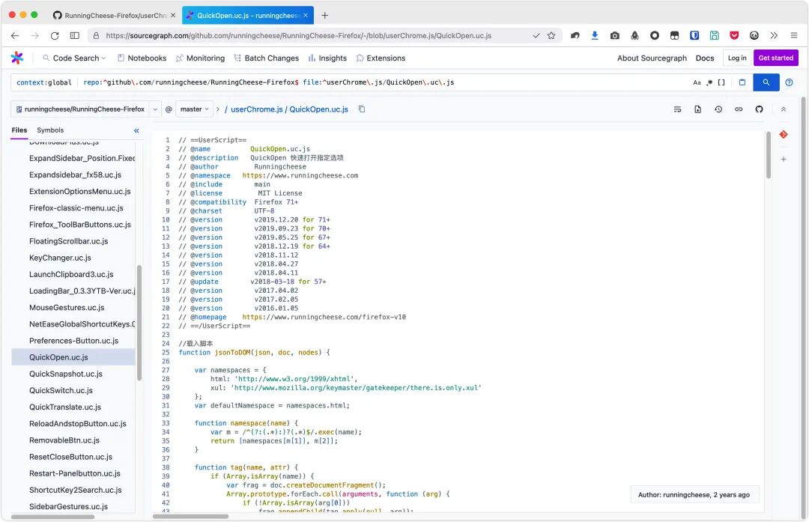Screen dimensions: 809x522
Task: Toggle regular expression search mode
Action: tap(709, 82)
